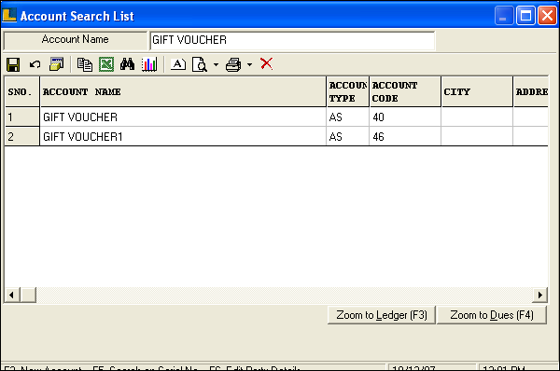560x371 pixels.
Task: Close the Account Search List window
Action: [x=548, y=15]
